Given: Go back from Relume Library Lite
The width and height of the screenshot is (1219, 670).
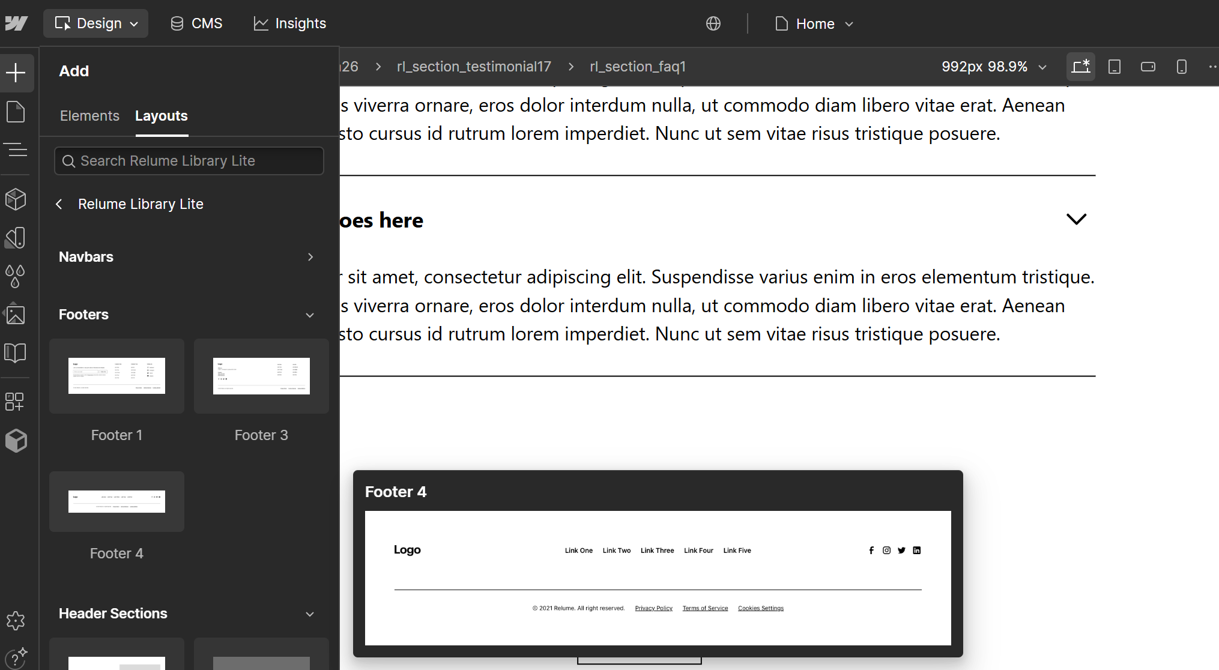Looking at the screenshot, I should point(59,204).
